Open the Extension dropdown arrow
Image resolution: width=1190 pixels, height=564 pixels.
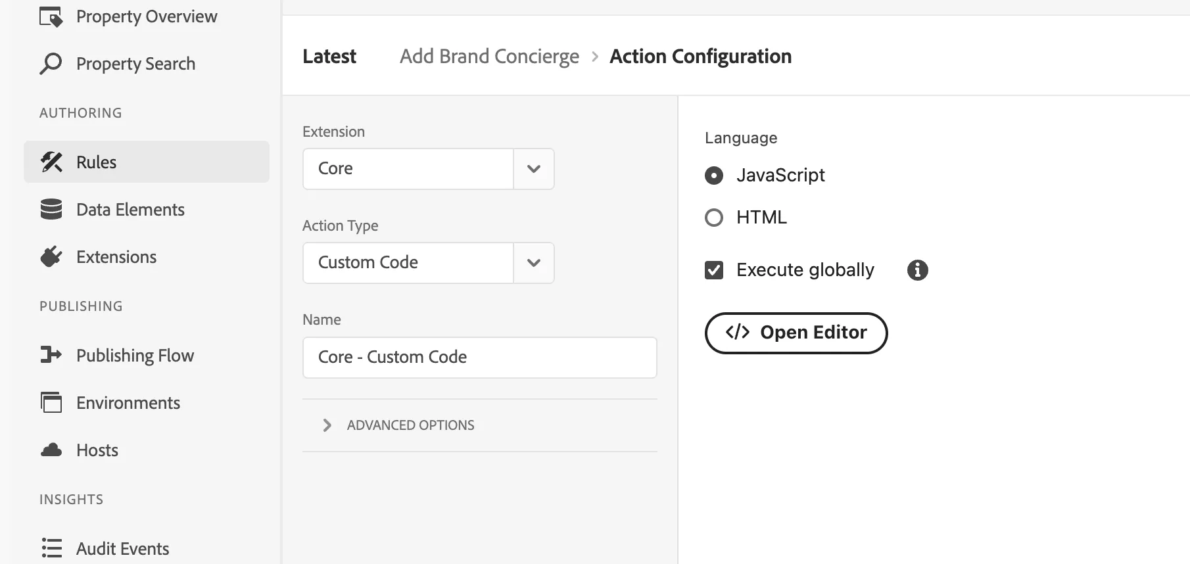point(534,169)
